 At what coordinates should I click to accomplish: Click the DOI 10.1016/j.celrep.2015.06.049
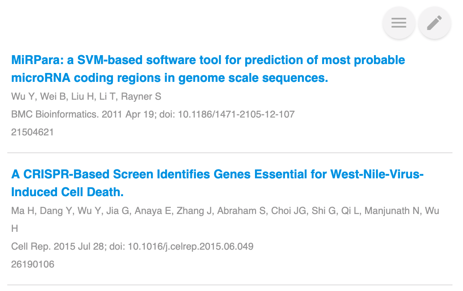tap(191, 246)
